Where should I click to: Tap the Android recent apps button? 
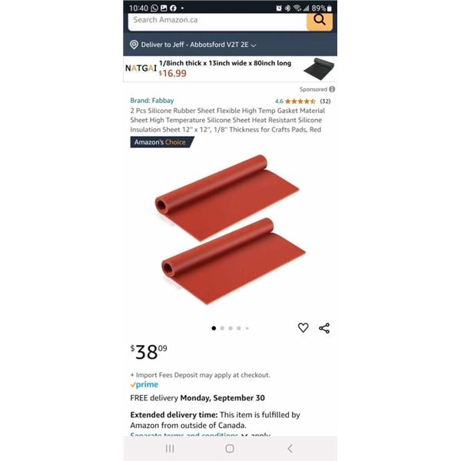tap(170, 449)
